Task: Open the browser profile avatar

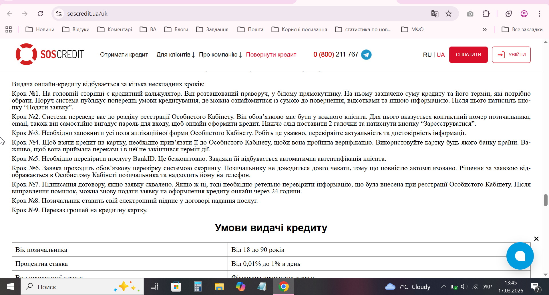Action: (x=524, y=14)
